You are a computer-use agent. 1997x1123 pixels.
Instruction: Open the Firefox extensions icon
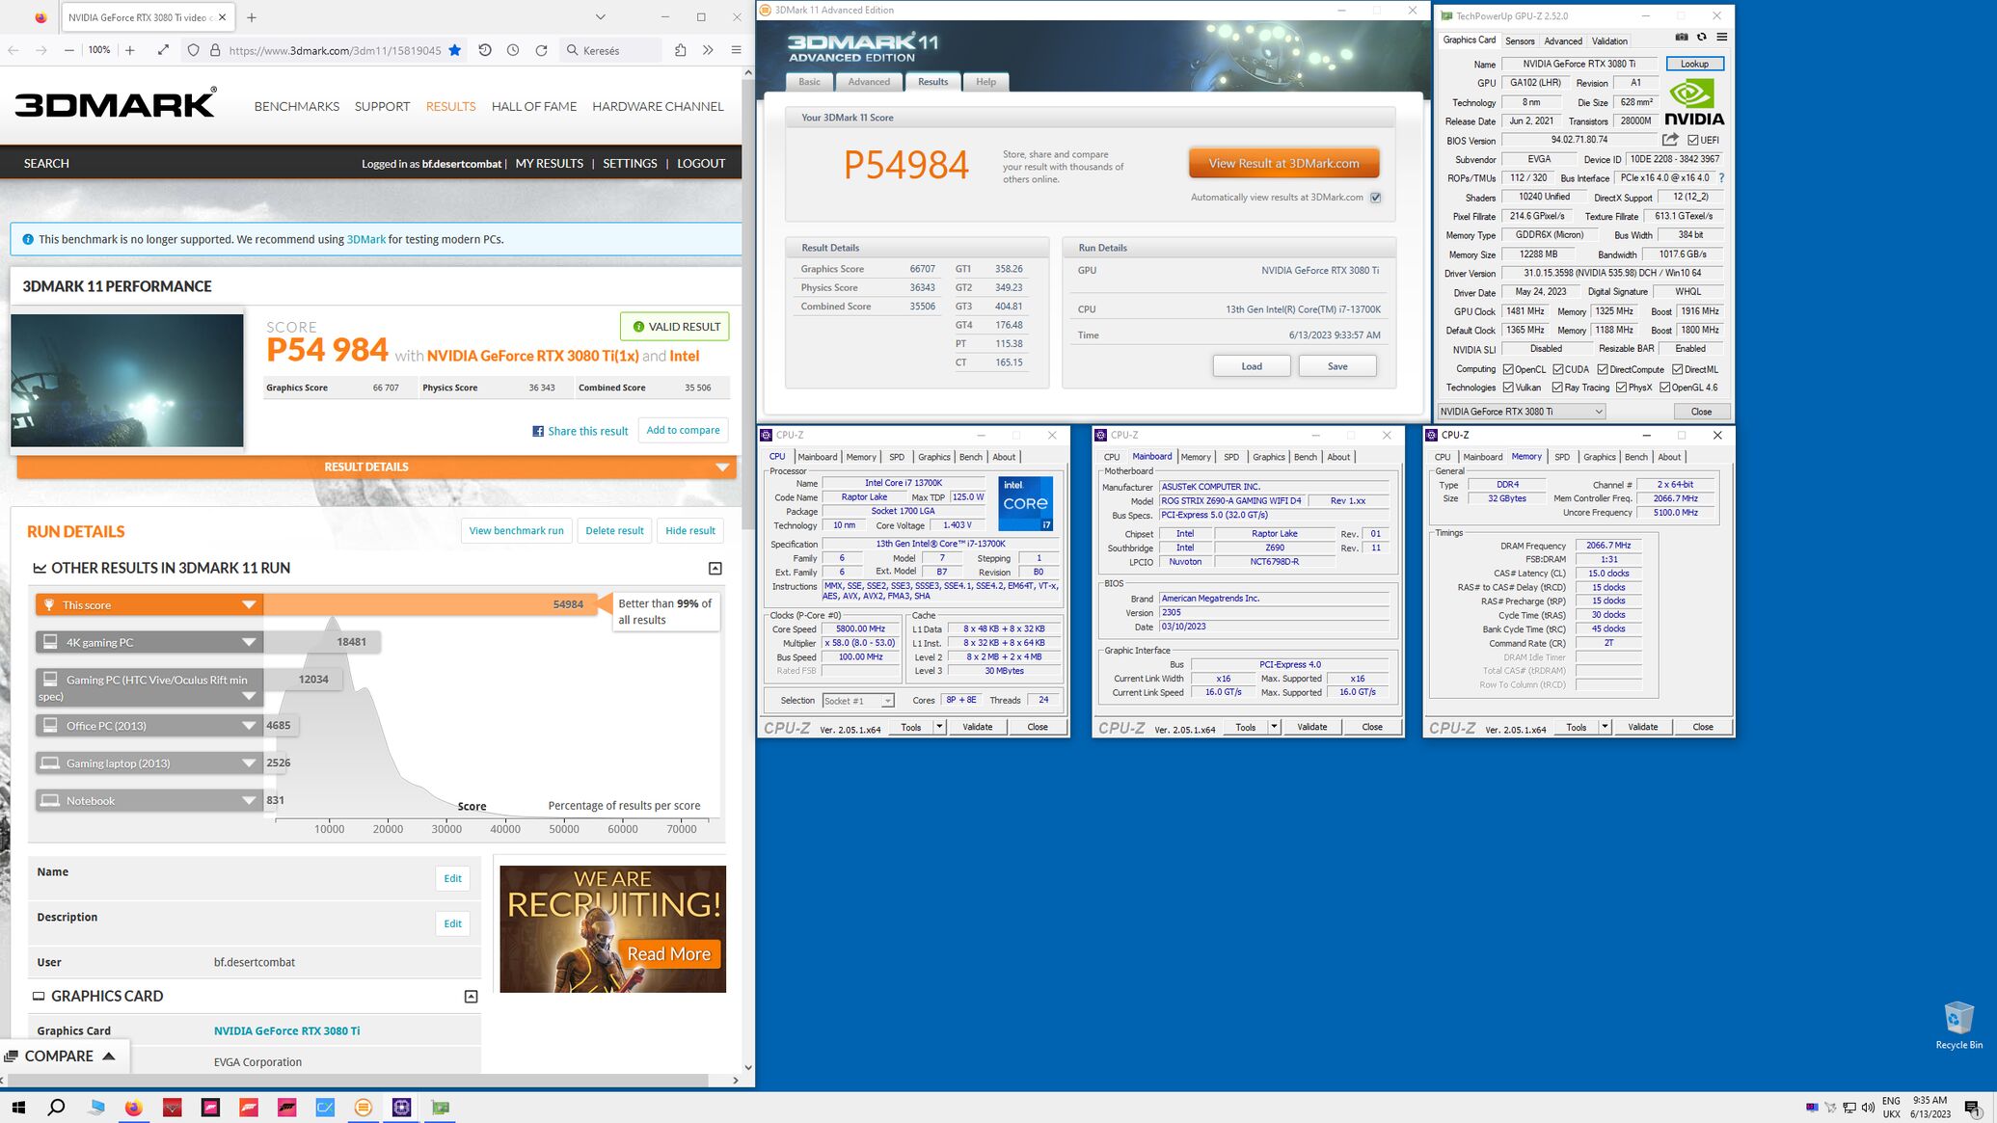(x=680, y=50)
